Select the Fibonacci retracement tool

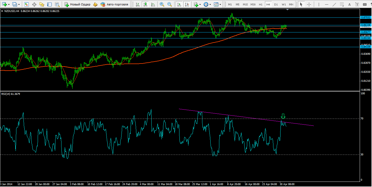point(342,4)
